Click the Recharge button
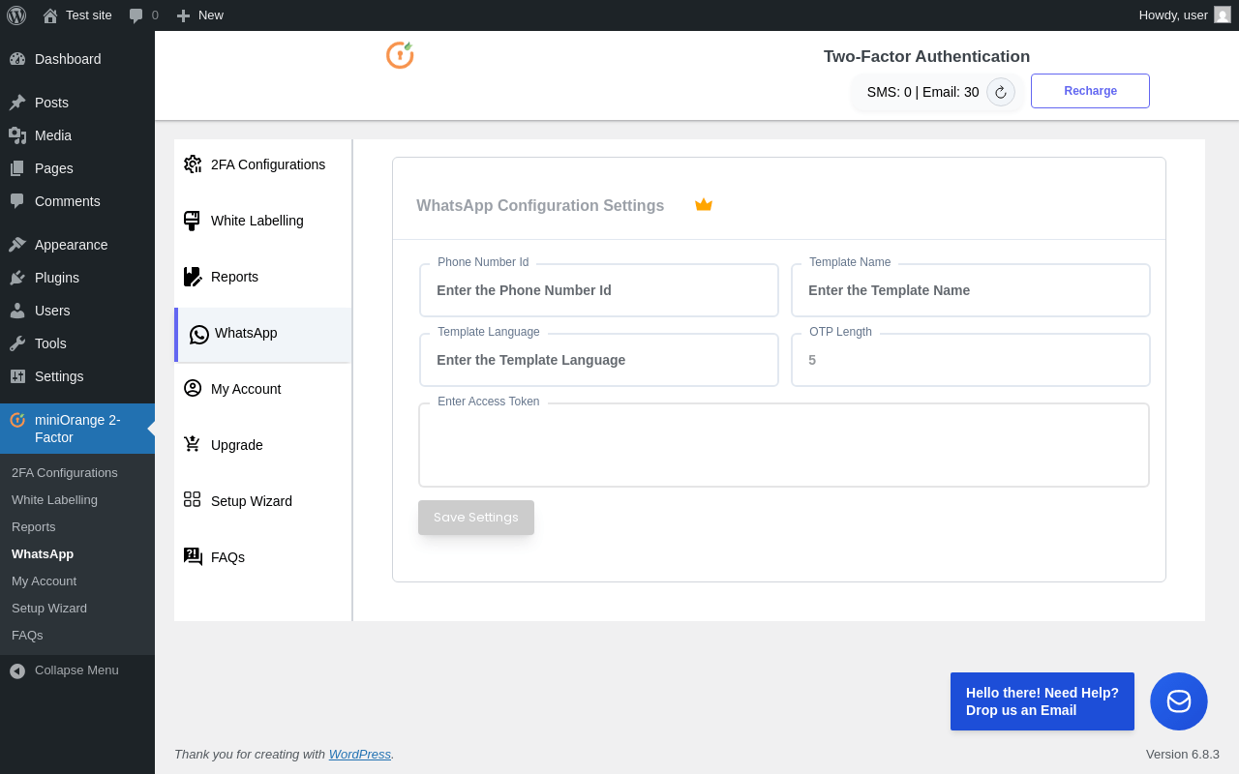1239x774 pixels. (1090, 91)
